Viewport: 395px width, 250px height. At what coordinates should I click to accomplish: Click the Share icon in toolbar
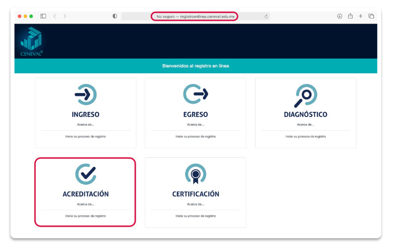coord(350,16)
